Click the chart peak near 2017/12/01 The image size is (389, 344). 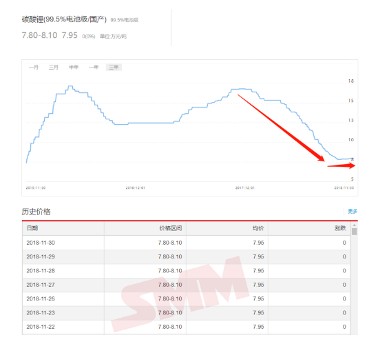coord(242,89)
